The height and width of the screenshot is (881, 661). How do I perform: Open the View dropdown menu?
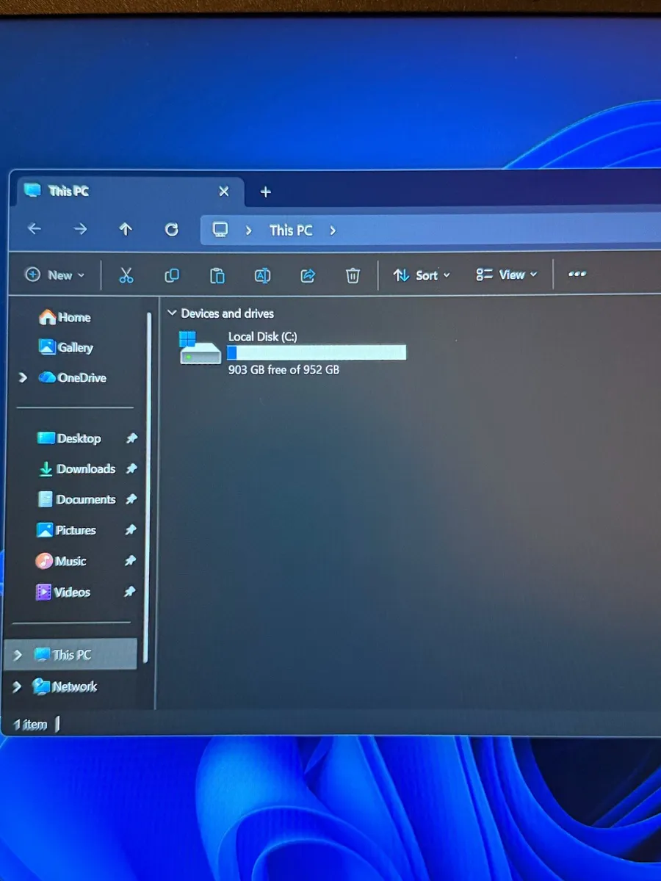pyautogui.click(x=507, y=275)
